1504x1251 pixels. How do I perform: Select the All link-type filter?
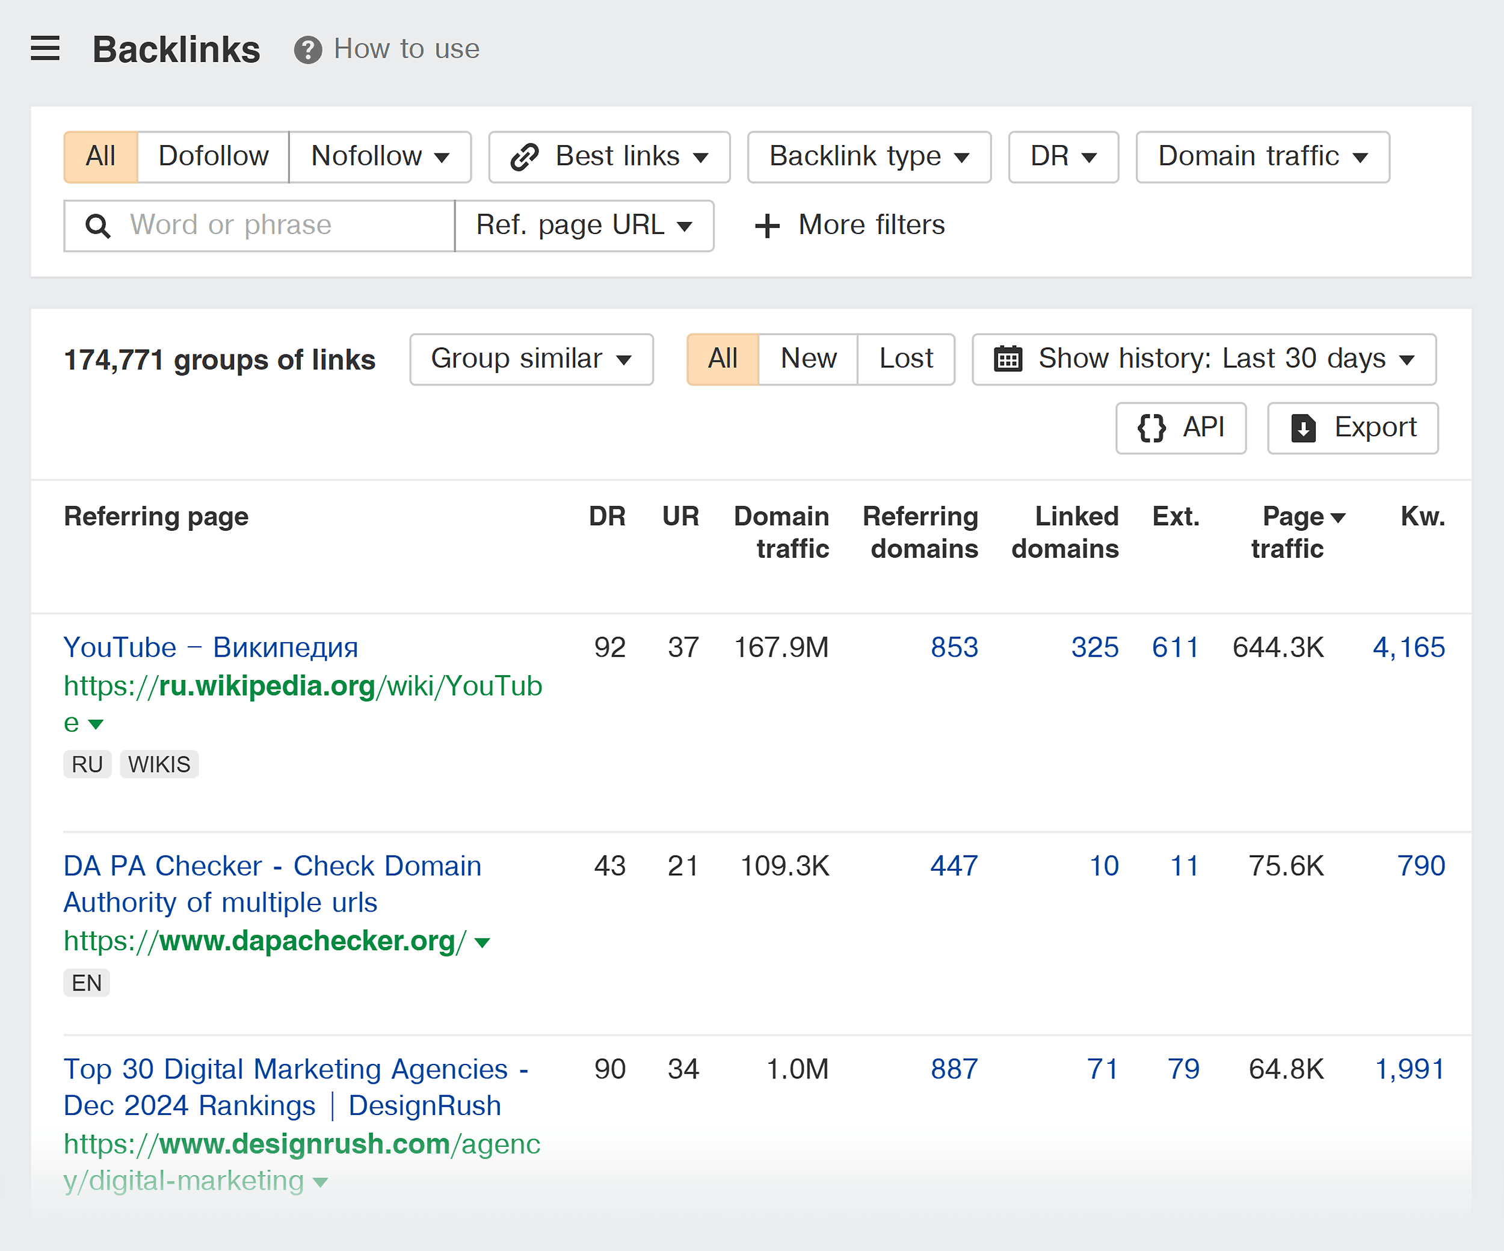click(x=101, y=156)
